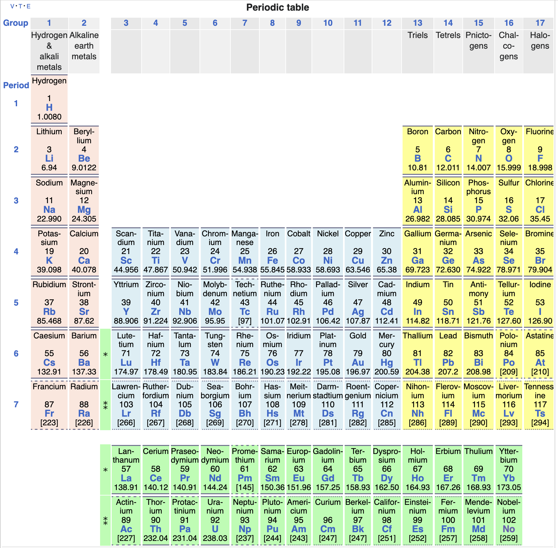Open the sodium symbol Na
Image resolution: width=558 pixels, height=548 pixels.
click(49, 210)
